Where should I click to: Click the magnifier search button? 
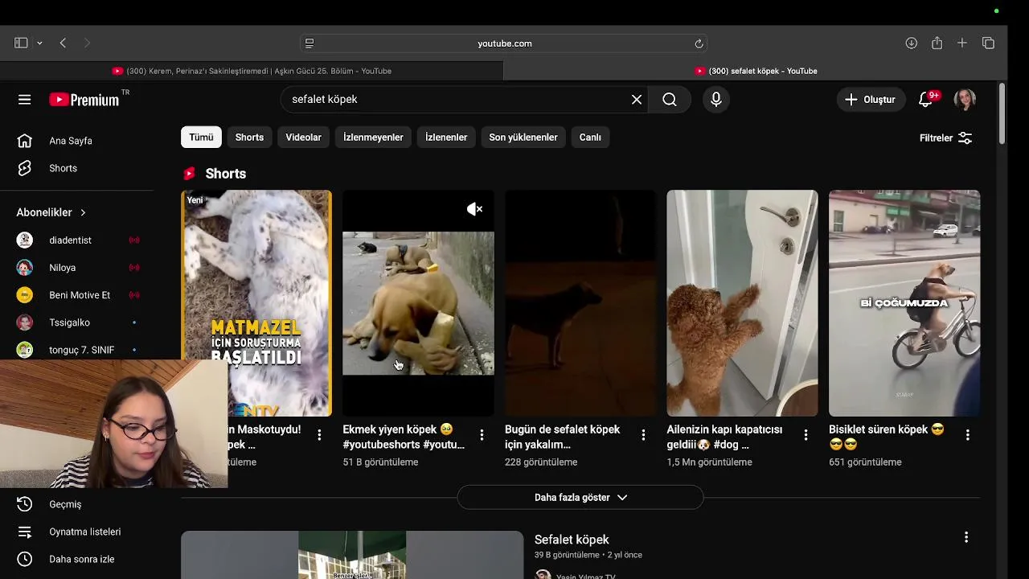pos(670,99)
